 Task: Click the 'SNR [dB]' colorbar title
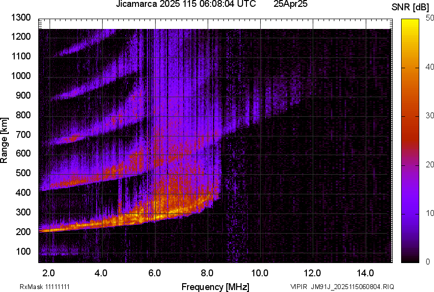pyautogui.click(x=410, y=7)
